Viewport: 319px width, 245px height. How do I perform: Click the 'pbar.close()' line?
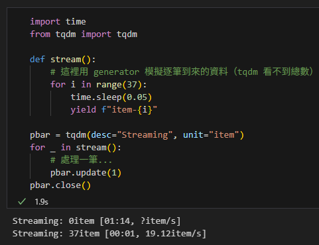click(60, 185)
